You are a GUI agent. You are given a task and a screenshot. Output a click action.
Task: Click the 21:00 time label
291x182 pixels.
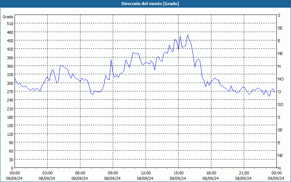click(244, 173)
